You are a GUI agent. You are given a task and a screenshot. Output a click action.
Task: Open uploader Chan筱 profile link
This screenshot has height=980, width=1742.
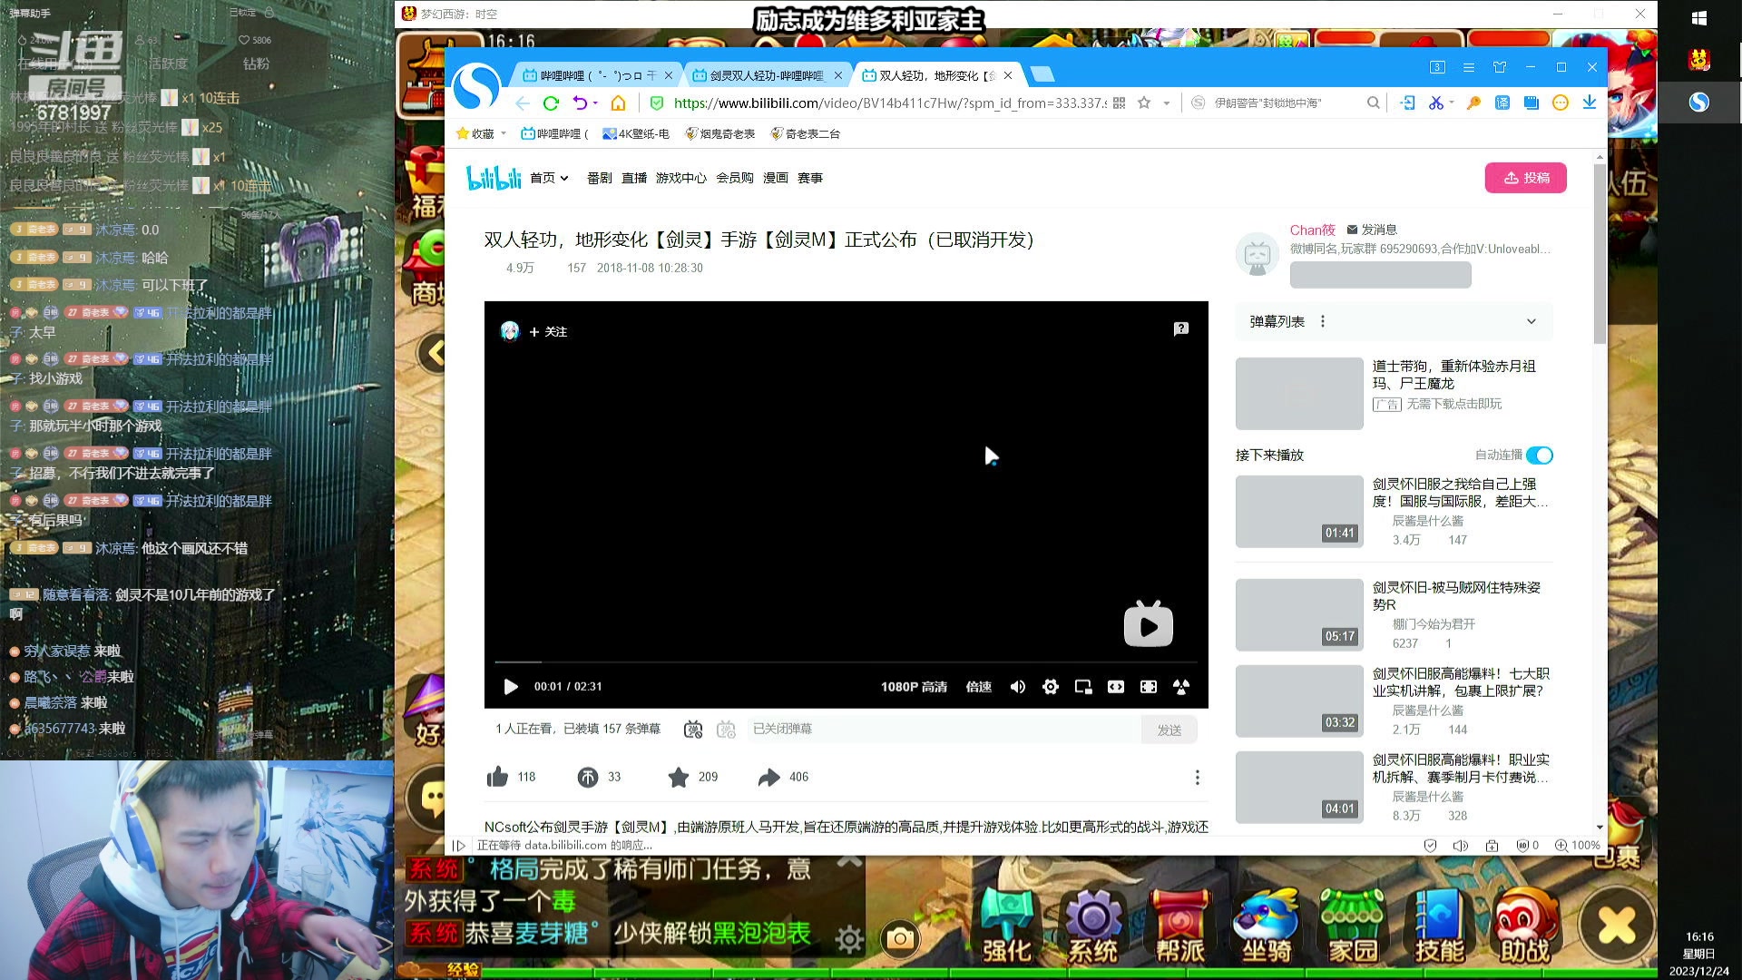click(1313, 230)
